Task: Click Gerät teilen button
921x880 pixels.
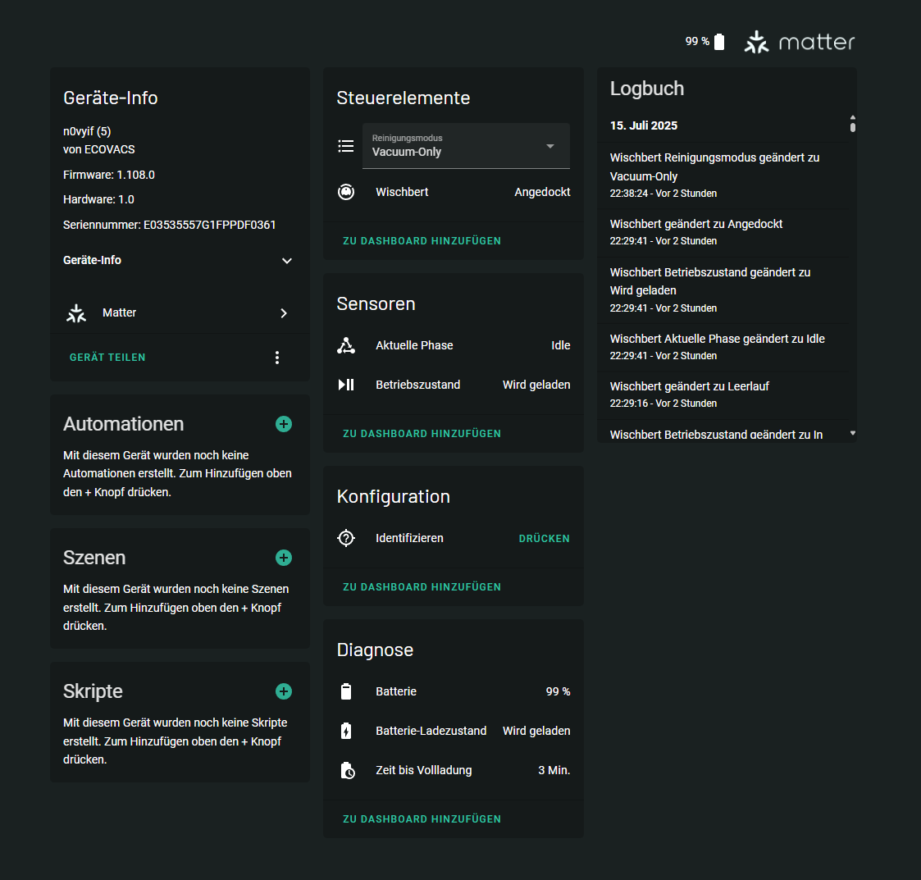Action: point(107,358)
